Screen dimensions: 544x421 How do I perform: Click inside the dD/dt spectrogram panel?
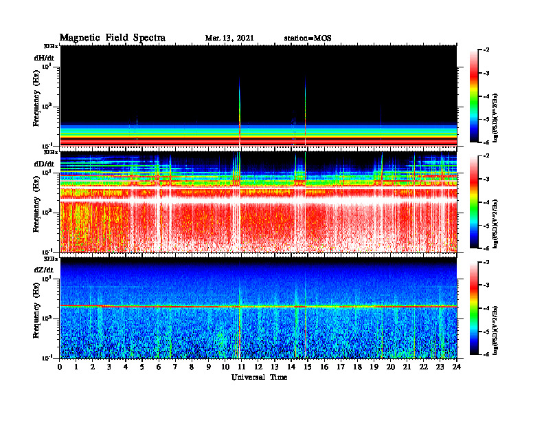[258, 202]
